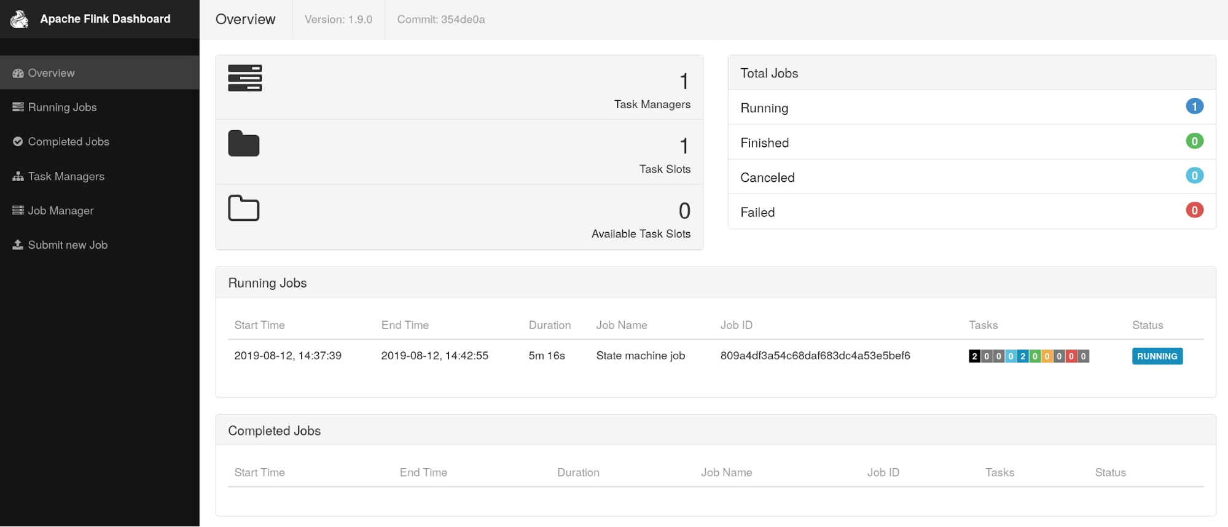Click the job ID 809a4df3a54c68daf683dc4a53e5bef6
This screenshot has height=527, width=1228.
(x=815, y=356)
